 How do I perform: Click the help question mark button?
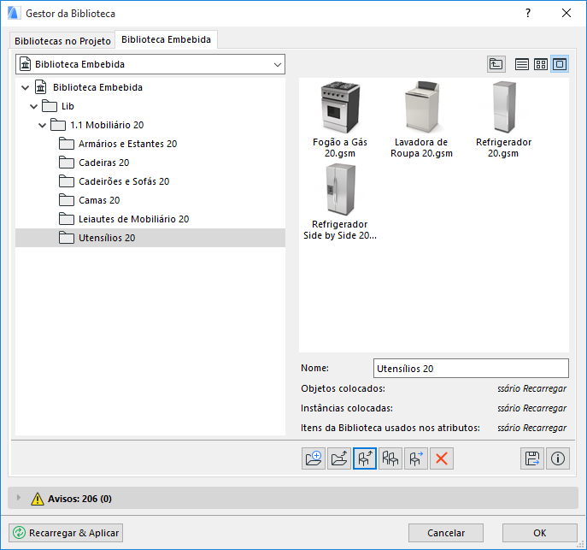pos(528,14)
